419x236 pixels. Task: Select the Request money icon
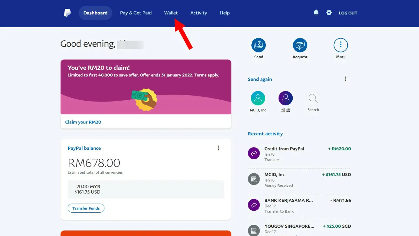tap(300, 45)
